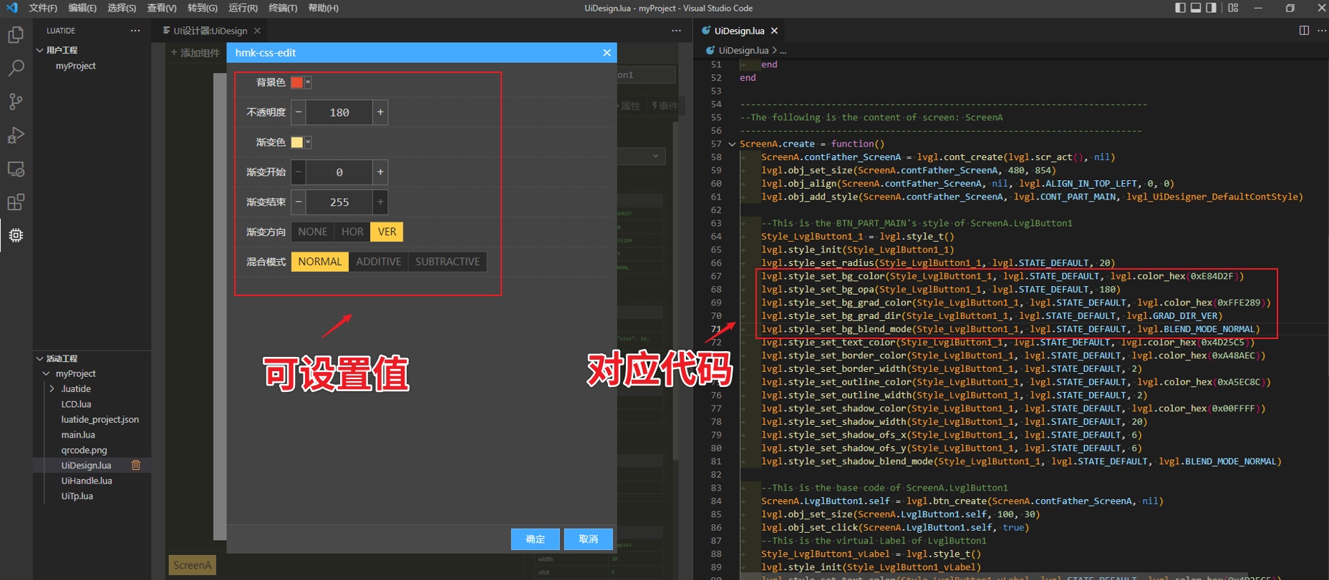Viewport: 1329px width, 580px height.
Task: Open the 查看(V) menu
Action: (162, 8)
